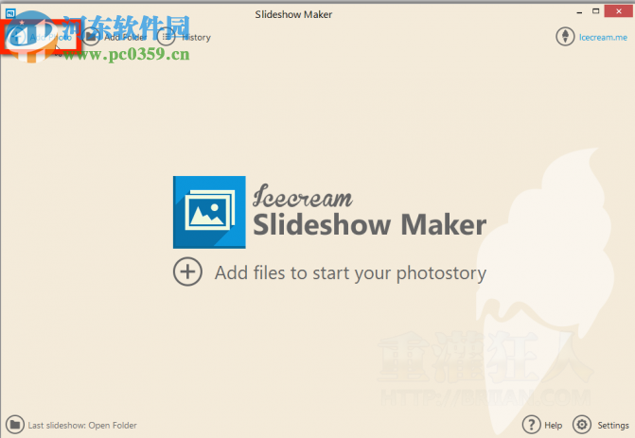Open the History list icon

[166, 37]
